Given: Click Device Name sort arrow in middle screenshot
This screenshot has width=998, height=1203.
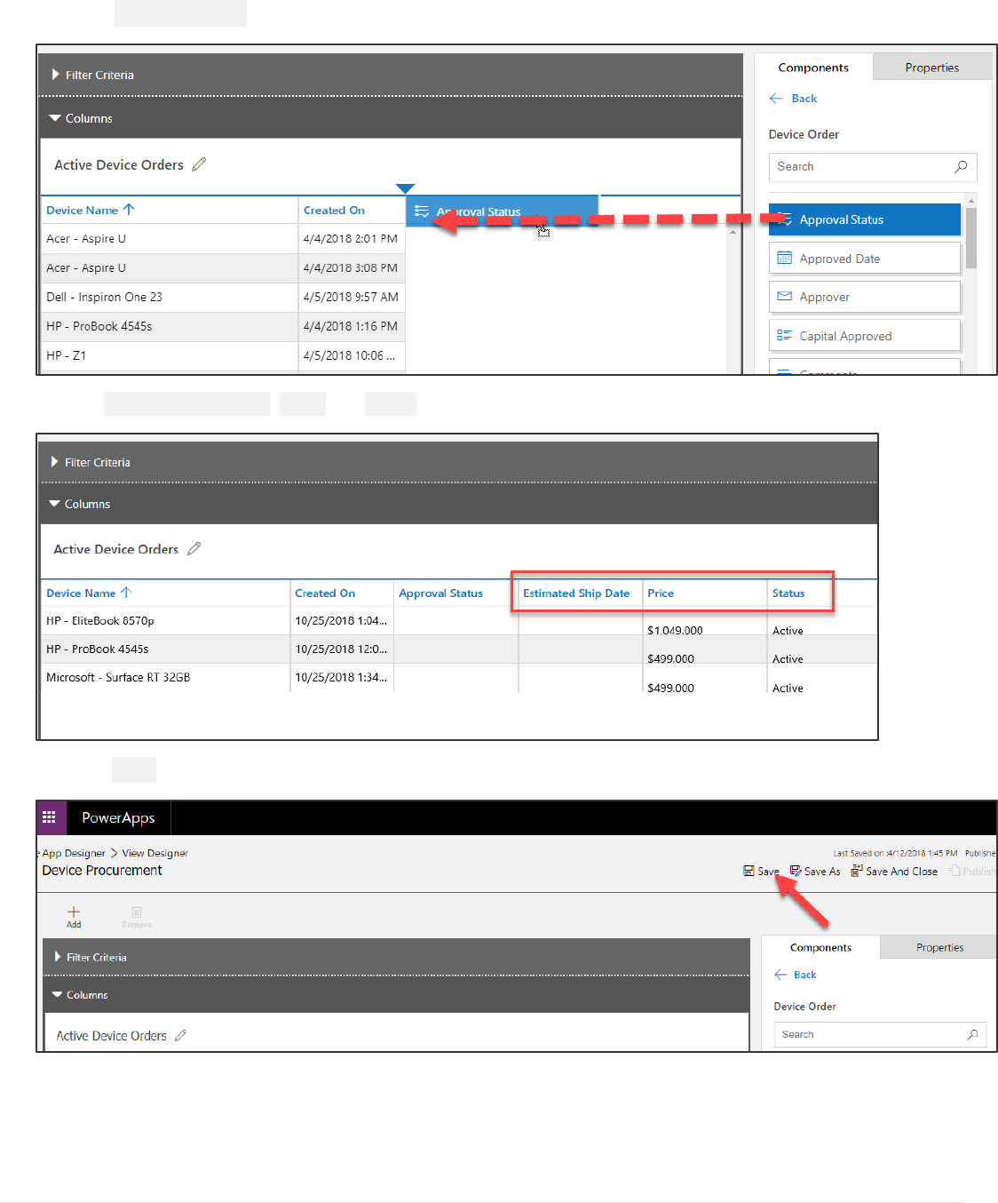Looking at the screenshot, I should pyautogui.click(x=126, y=593).
